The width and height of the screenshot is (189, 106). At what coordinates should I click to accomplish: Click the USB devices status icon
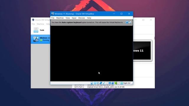(104, 83)
